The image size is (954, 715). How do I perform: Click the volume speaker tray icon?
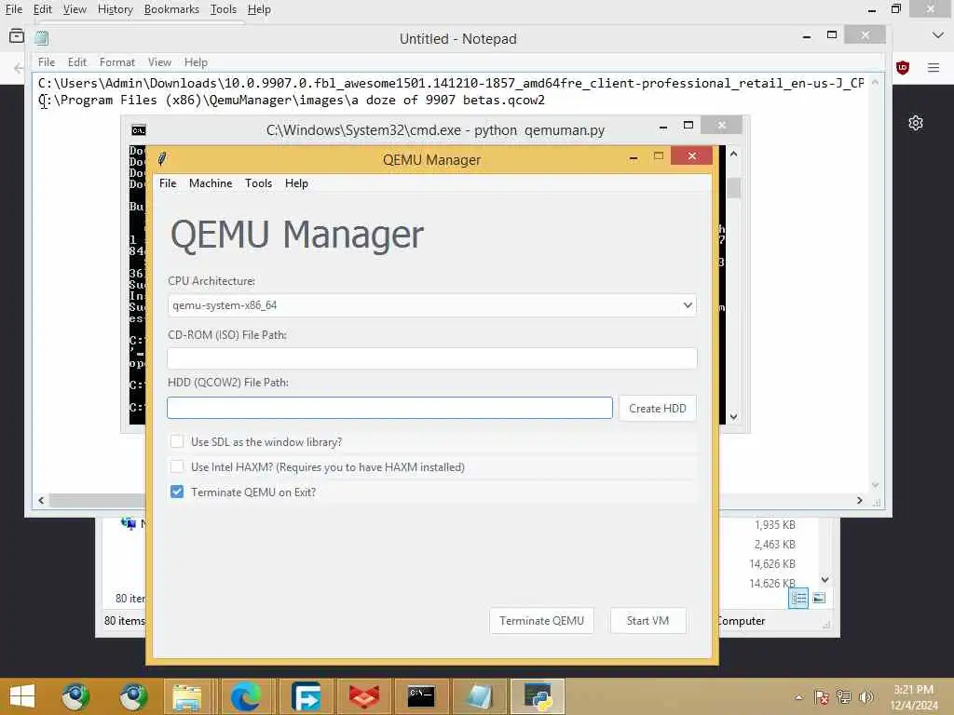pos(865,696)
